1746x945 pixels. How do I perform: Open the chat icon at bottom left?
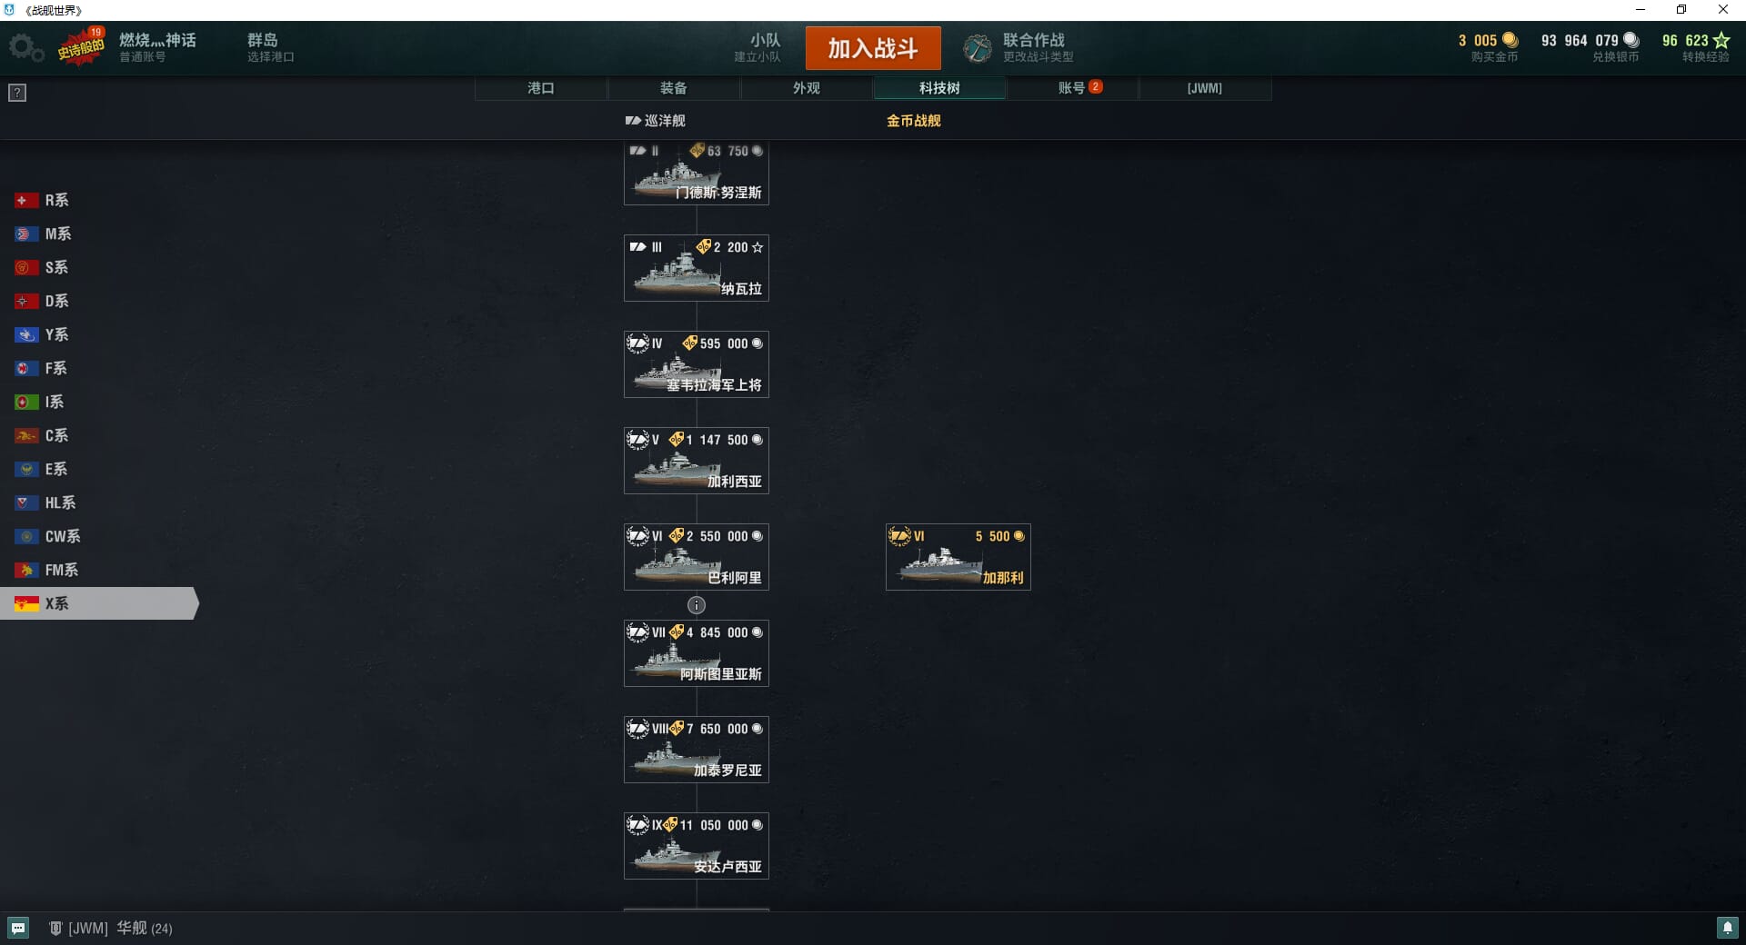pyautogui.click(x=18, y=928)
